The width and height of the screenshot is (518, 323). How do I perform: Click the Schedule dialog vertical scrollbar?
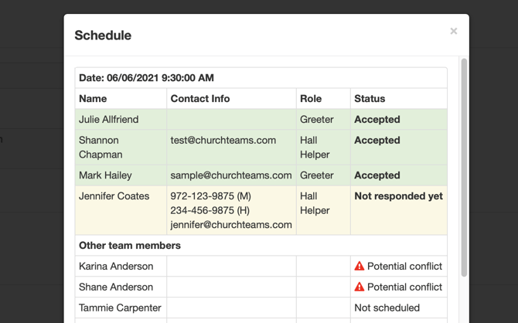point(464,168)
